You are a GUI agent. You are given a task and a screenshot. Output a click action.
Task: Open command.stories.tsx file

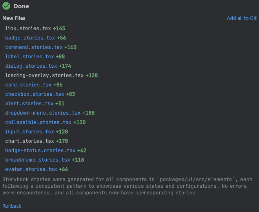34,47
